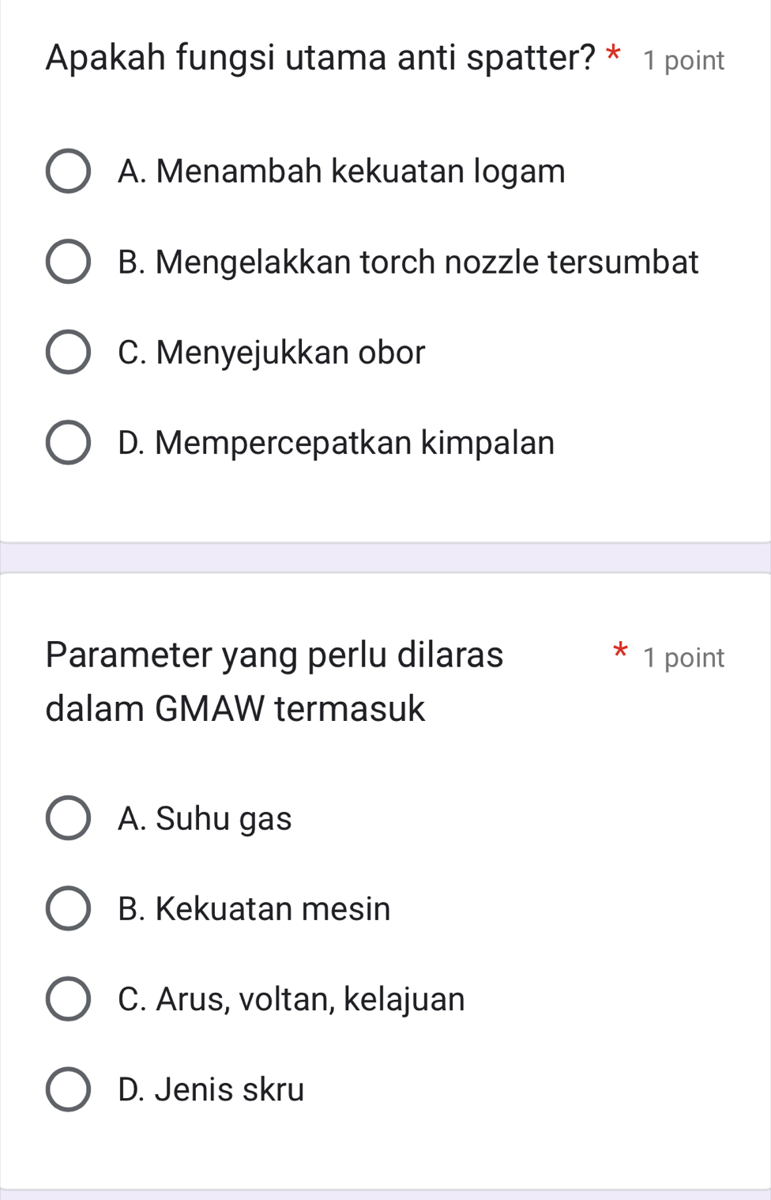Mark radio option D Mempercepatkan kimpalan
This screenshot has width=771, height=1200.
point(68,443)
